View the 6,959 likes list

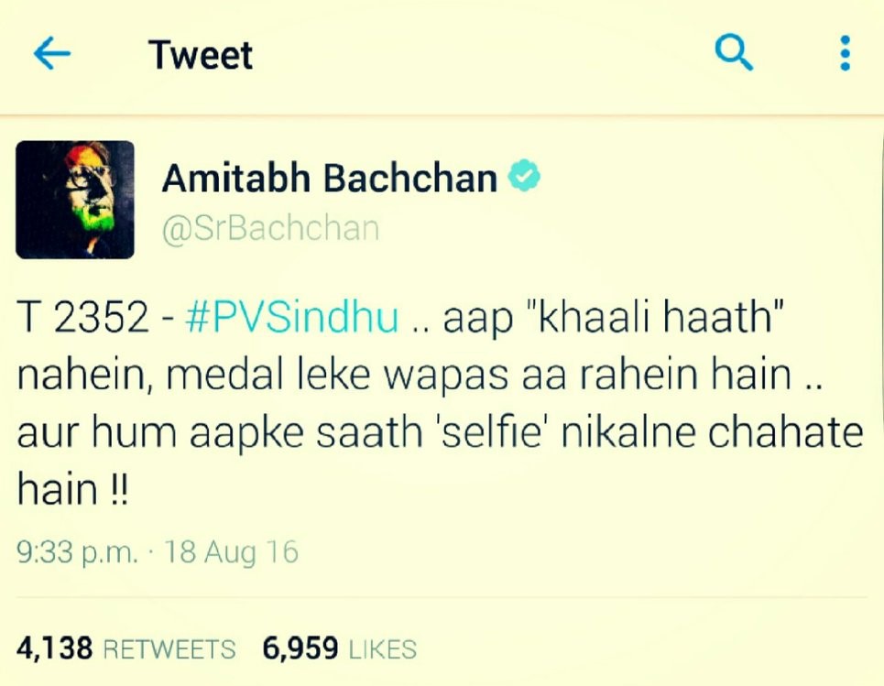[x=339, y=648]
